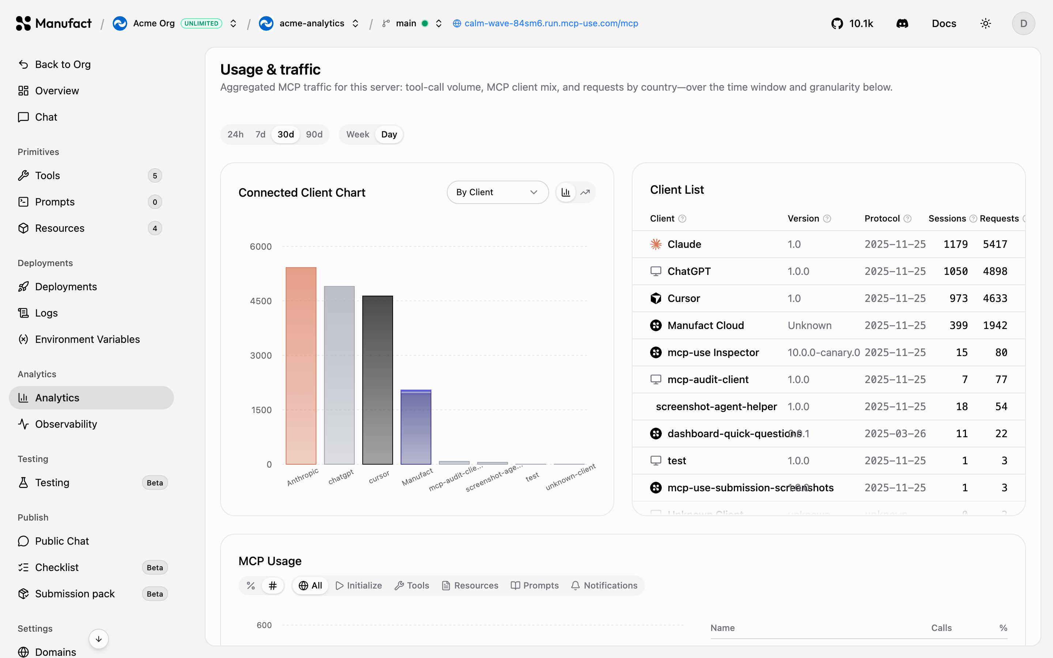Viewport: 1053px width, 658px height.
Task: Click help icon beside Sessions column
Action: pyautogui.click(x=973, y=219)
